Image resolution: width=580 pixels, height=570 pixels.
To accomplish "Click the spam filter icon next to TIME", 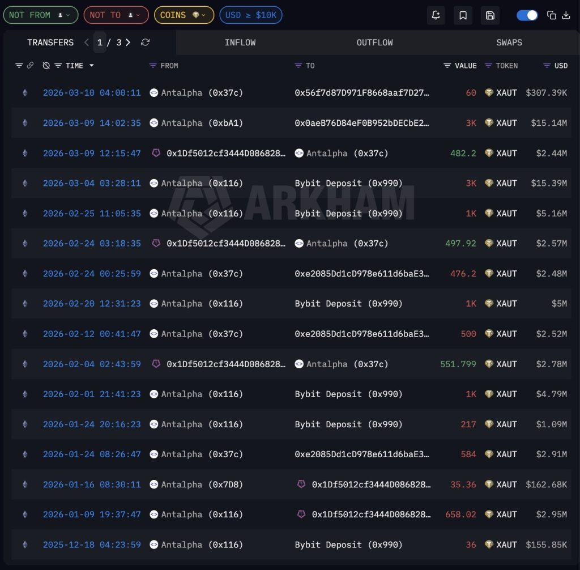I will pyautogui.click(x=46, y=65).
